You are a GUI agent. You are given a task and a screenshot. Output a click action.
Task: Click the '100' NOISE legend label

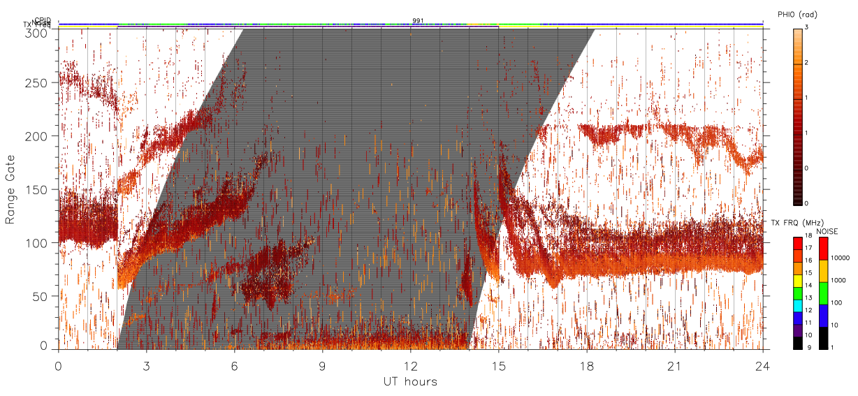coord(836,302)
